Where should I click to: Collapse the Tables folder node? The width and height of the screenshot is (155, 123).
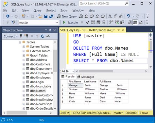click(20, 42)
